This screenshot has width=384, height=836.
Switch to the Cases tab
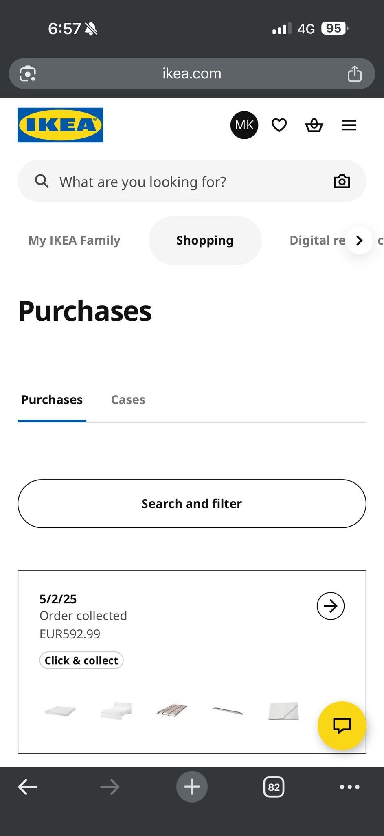pos(128,400)
